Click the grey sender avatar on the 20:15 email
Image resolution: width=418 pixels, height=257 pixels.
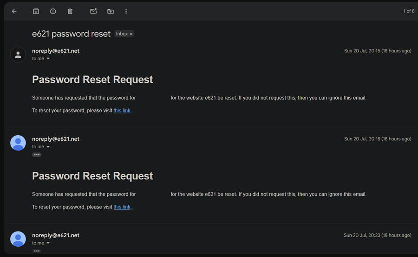tap(18, 55)
